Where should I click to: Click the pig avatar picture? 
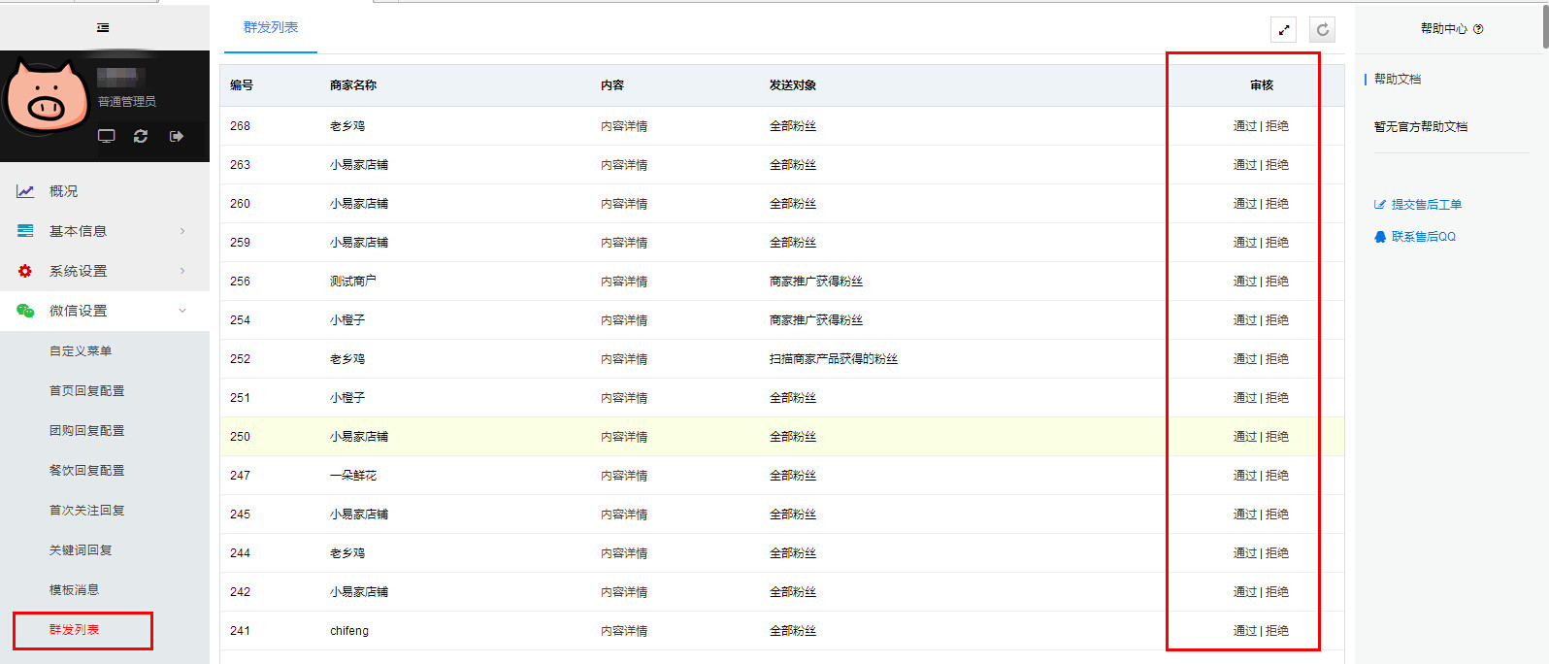coord(45,97)
